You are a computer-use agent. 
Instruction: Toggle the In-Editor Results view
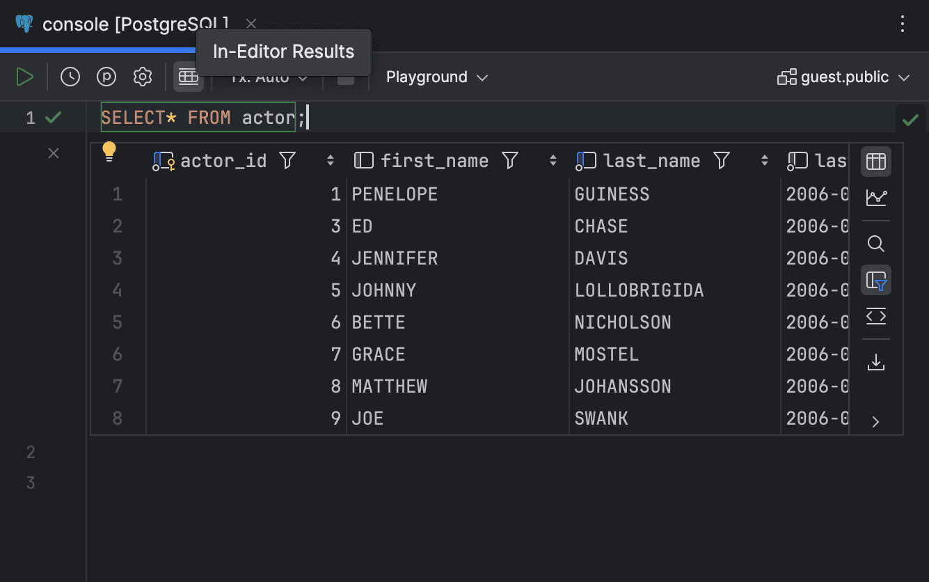(x=188, y=77)
